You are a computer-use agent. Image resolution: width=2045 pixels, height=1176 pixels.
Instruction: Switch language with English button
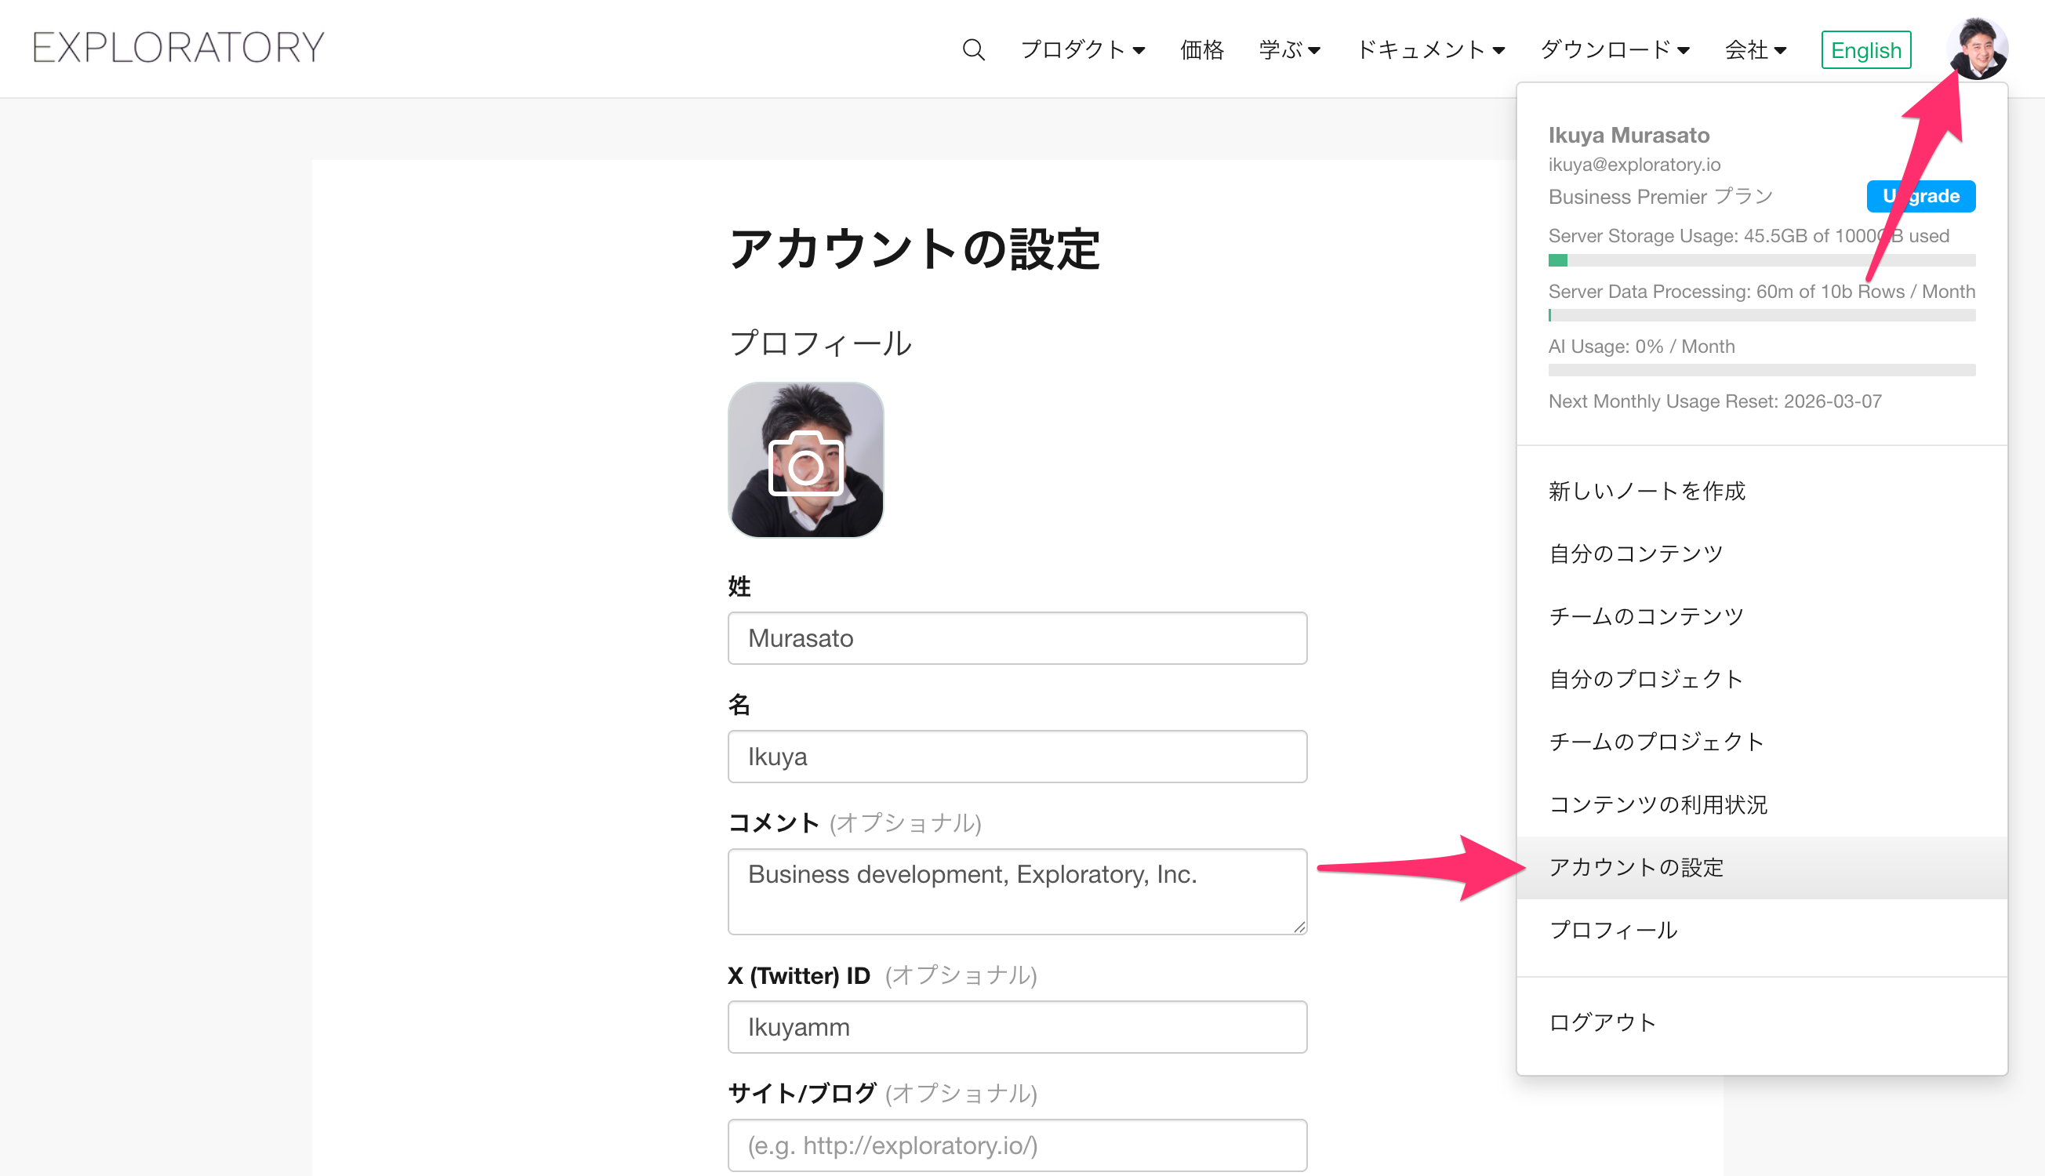[1865, 50]
